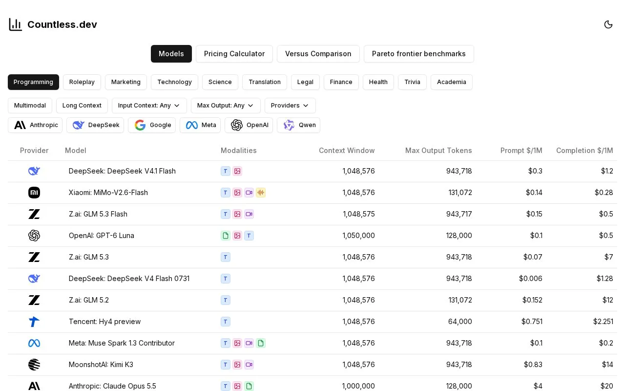Viewport: 625px width, 391px height.
Task: Select the Models tab
Action: click(x=171, y=54)
